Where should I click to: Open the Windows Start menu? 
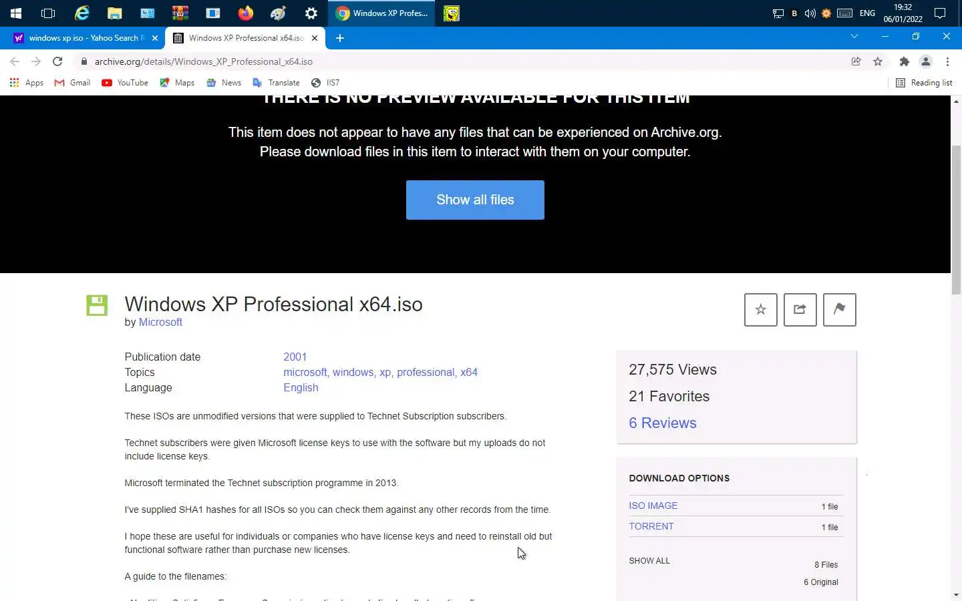point(16,13)
